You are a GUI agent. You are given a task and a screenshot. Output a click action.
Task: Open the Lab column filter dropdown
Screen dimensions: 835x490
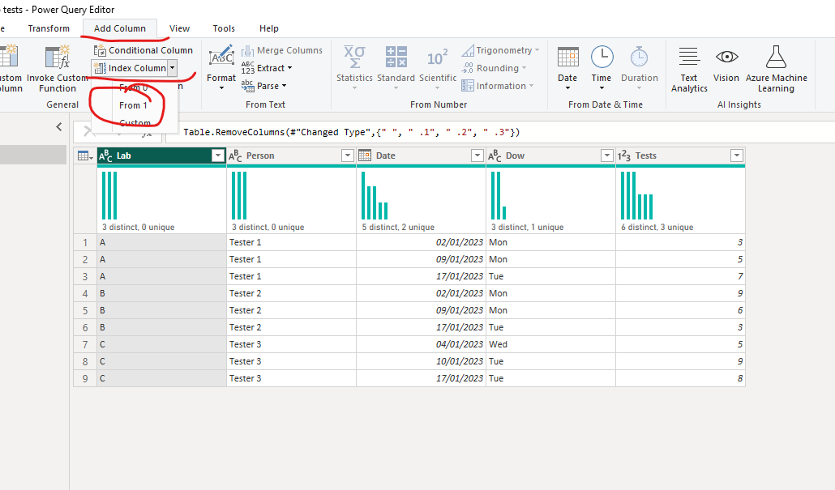(x=218, y=156)
